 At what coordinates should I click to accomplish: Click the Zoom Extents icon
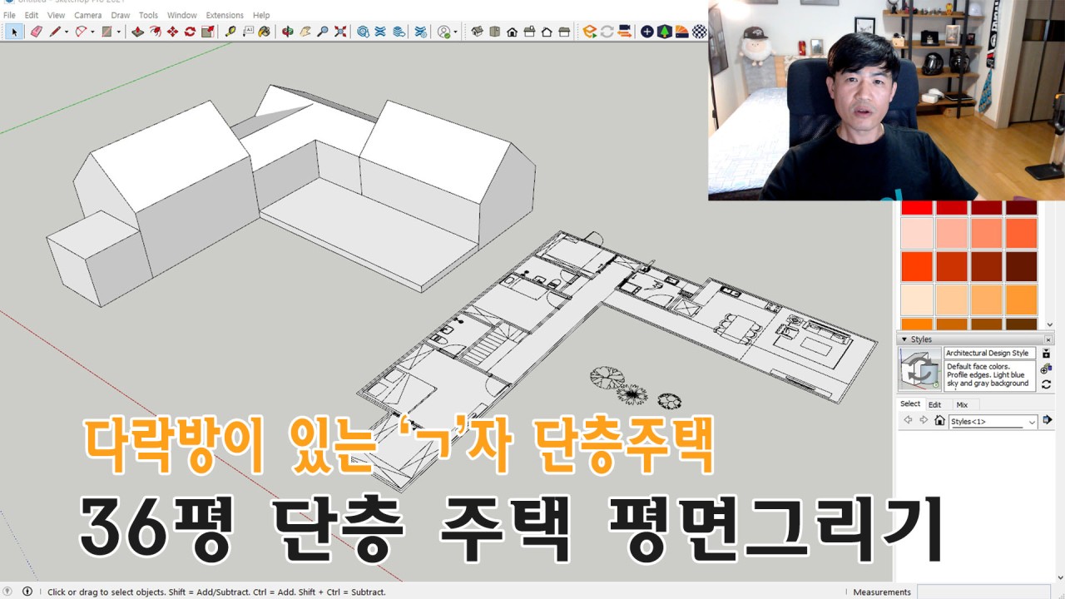pos(340,32)
